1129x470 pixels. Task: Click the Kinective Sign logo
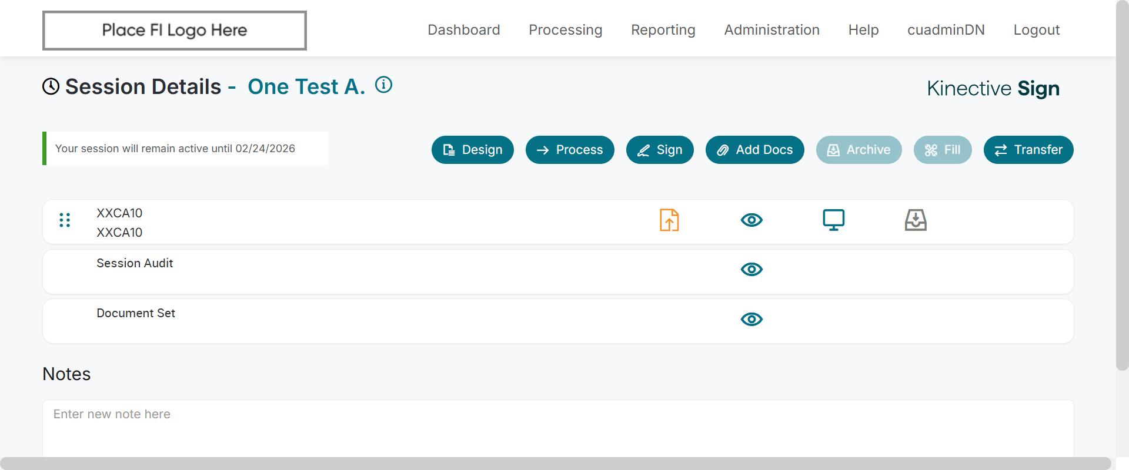click(x=993, y=89)
